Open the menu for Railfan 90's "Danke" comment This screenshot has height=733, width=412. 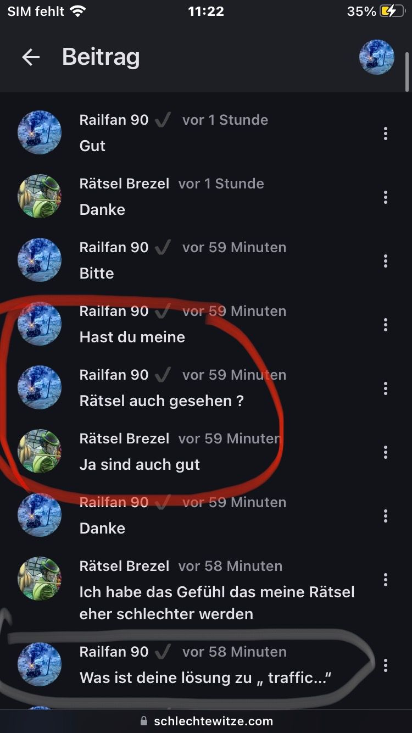pyautogui.click(x=386, y=515)
